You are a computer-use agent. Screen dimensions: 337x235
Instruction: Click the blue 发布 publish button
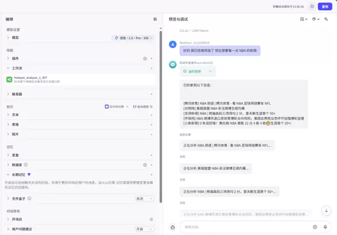[x=325, y=7]
